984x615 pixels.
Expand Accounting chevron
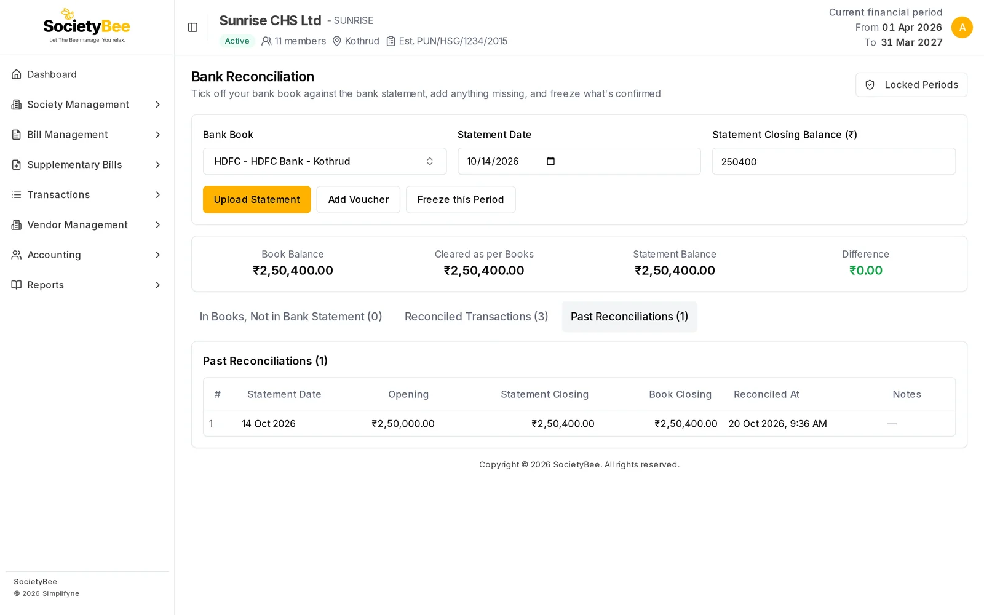point(158,255)
